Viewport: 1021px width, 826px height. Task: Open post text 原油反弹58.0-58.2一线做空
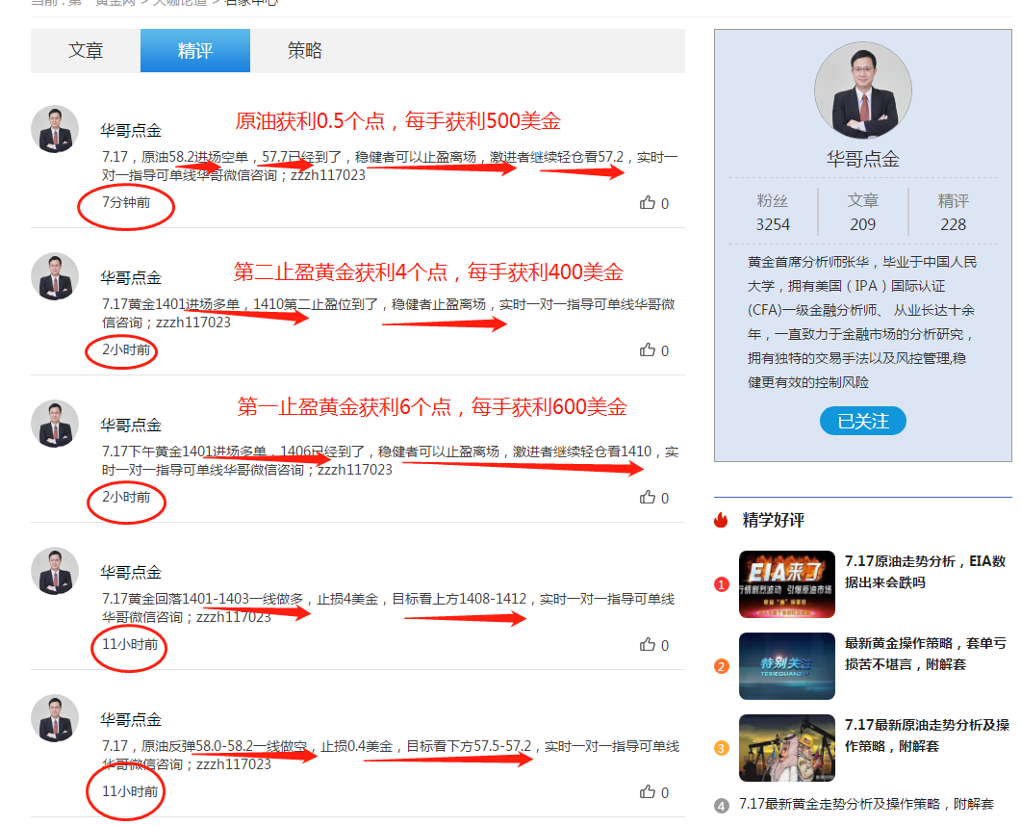point(391,755)
